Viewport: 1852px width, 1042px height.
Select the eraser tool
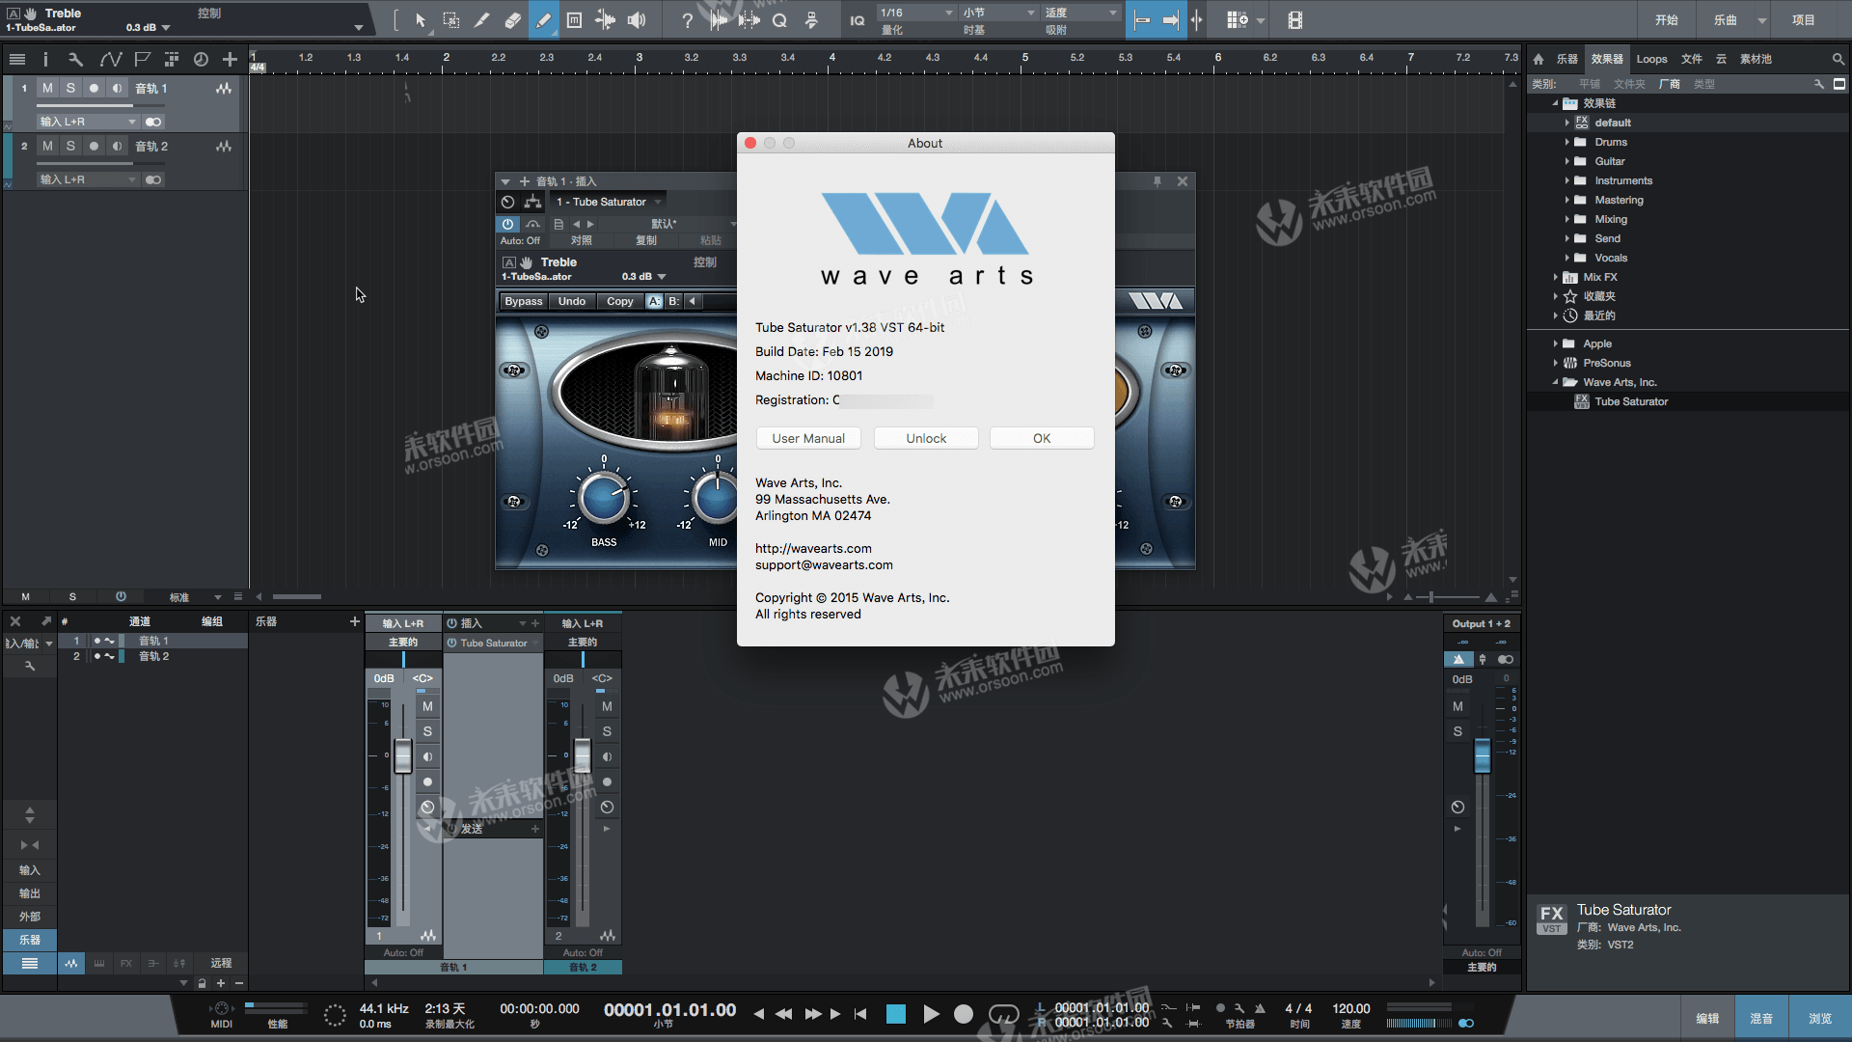[513, 20]
